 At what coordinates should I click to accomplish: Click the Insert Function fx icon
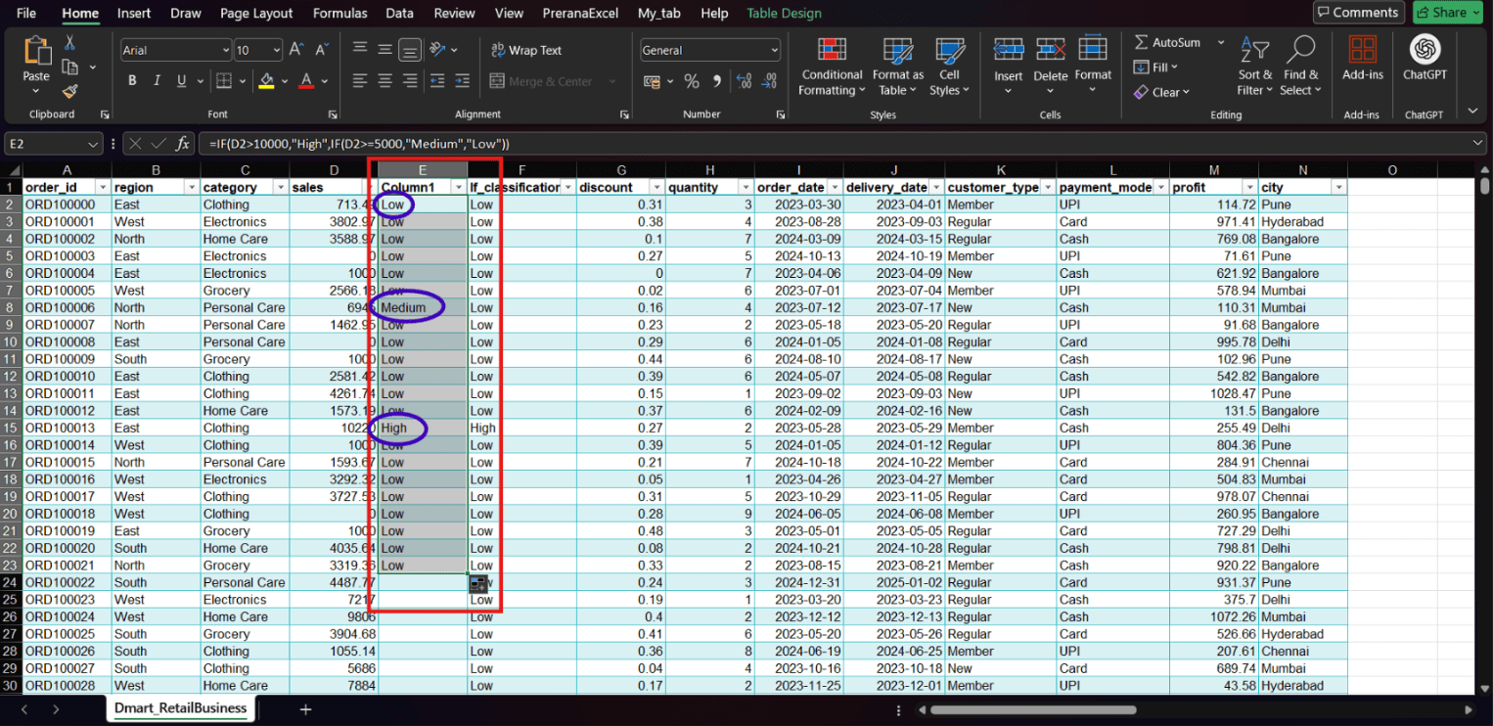183,144
